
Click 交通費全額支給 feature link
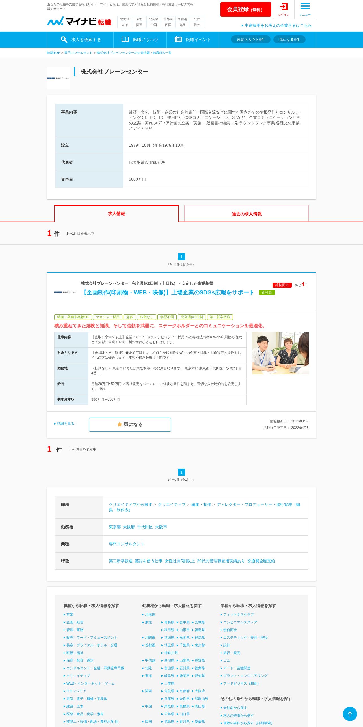[x=261, y=561]
